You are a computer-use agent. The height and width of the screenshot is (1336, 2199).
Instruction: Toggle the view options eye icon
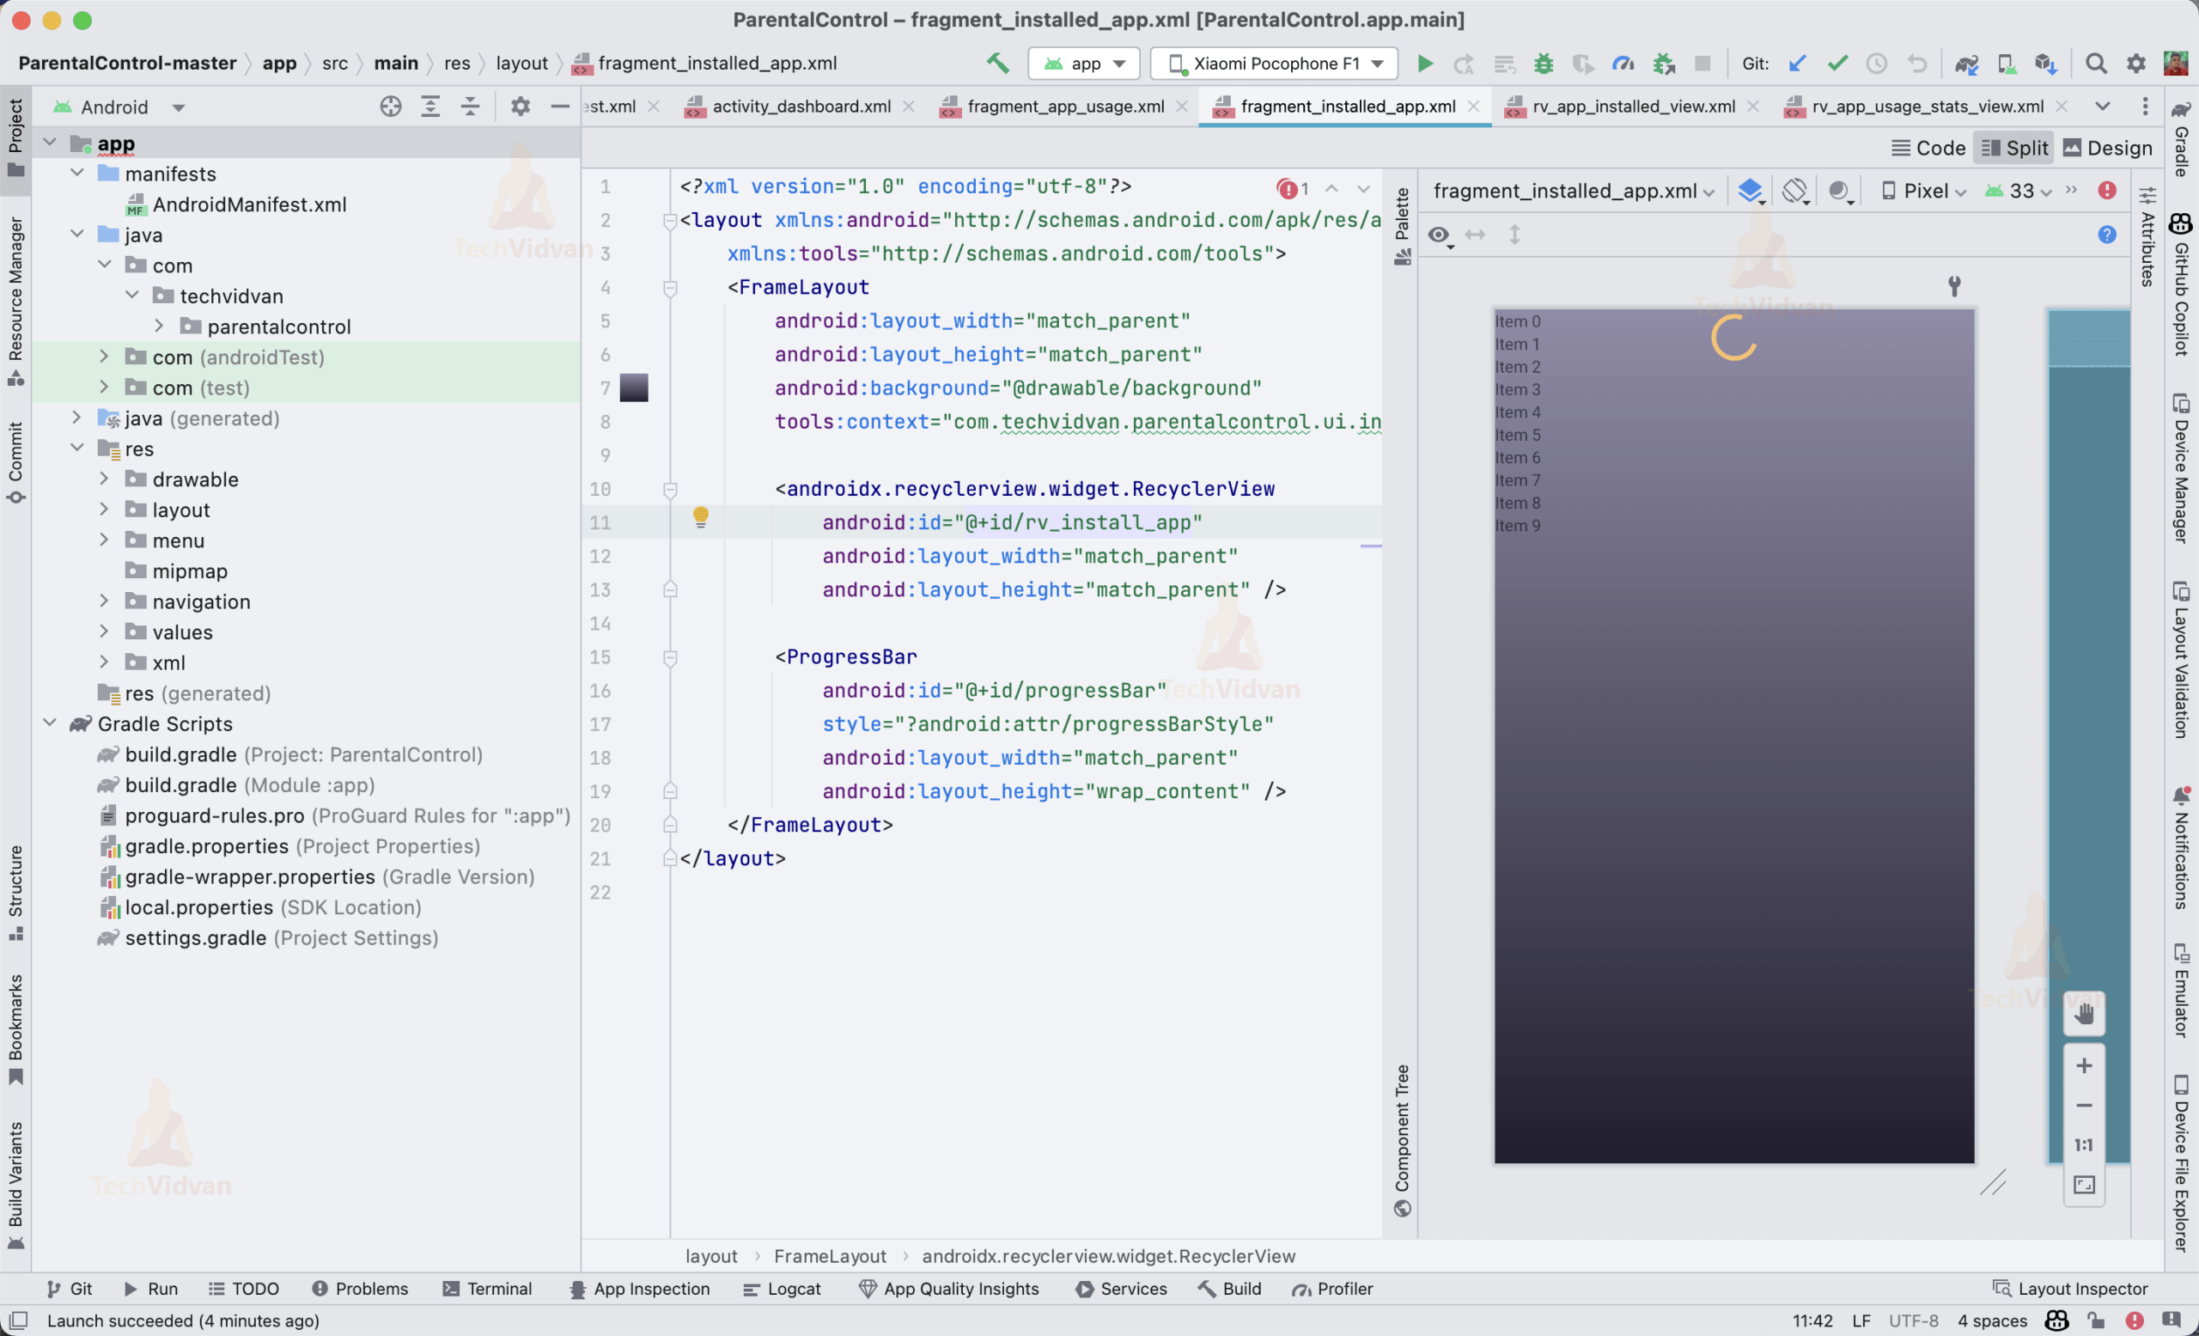coord(1439,235)
